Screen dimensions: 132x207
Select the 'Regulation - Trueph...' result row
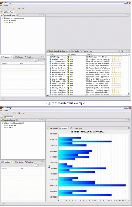87,59
